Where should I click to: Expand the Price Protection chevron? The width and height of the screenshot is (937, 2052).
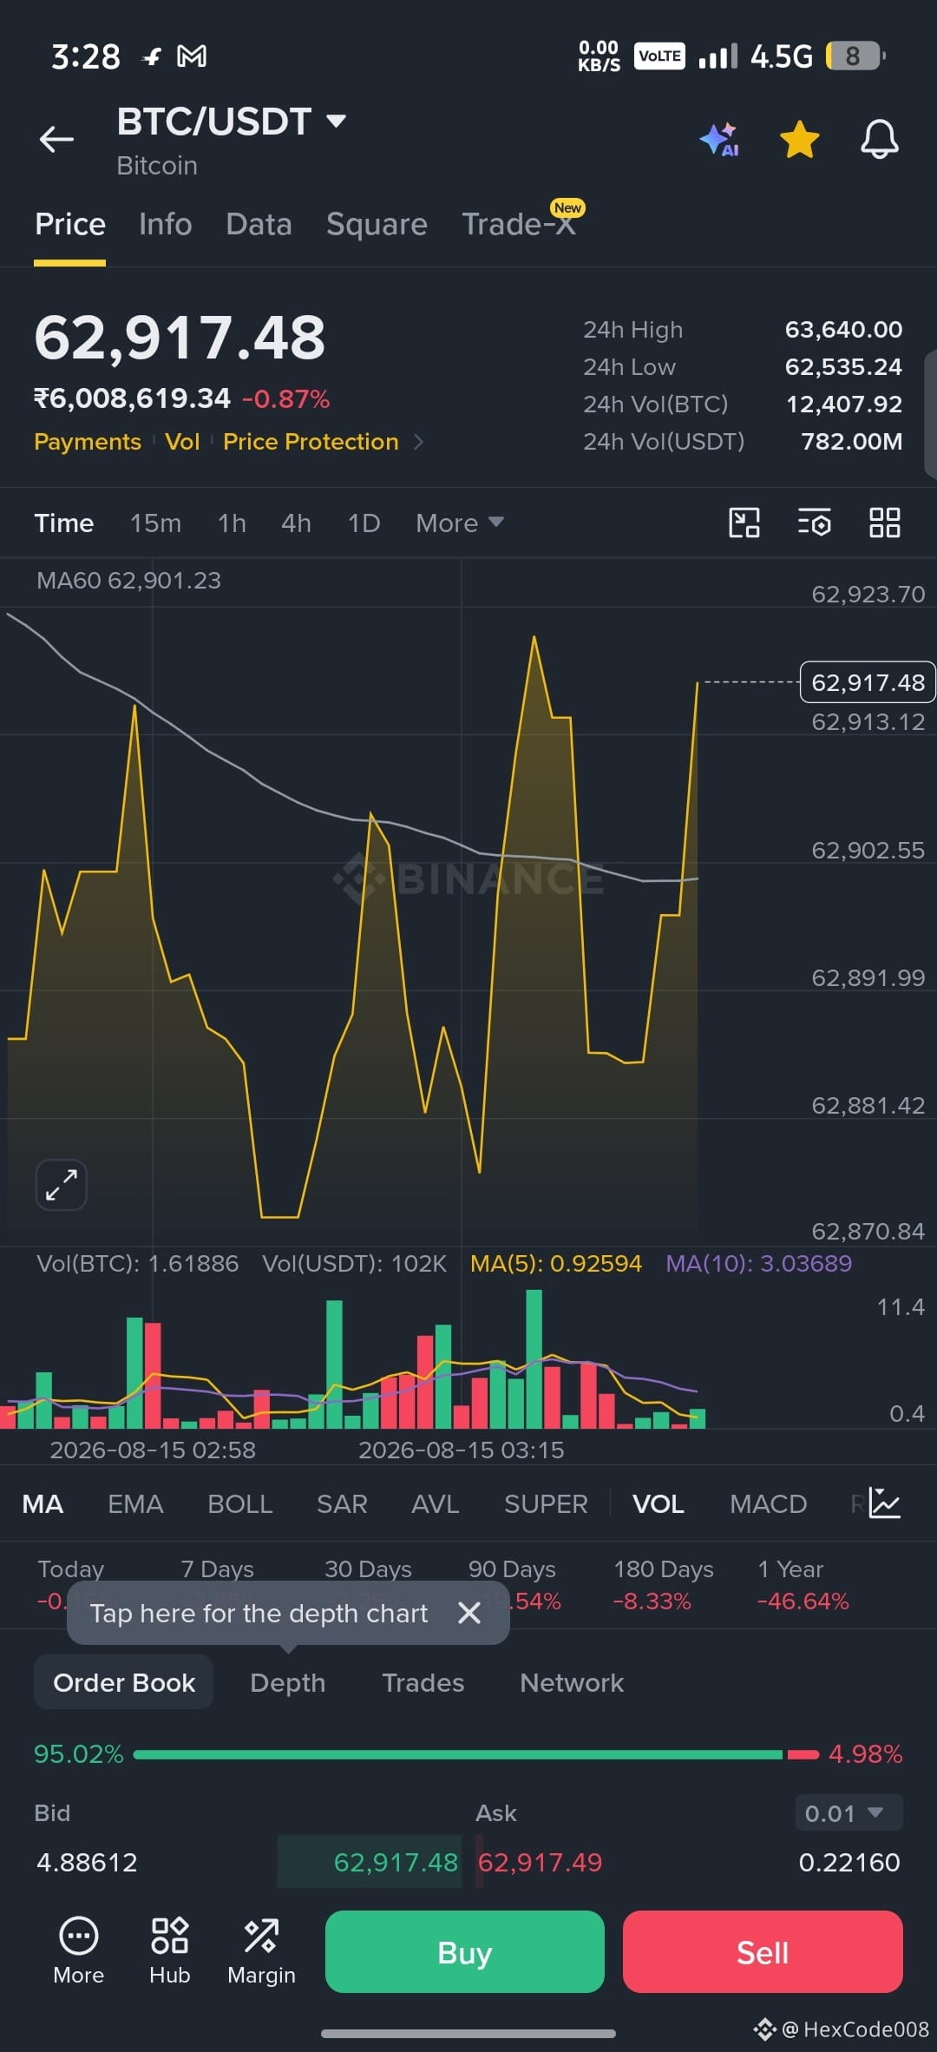coord(419,442)
